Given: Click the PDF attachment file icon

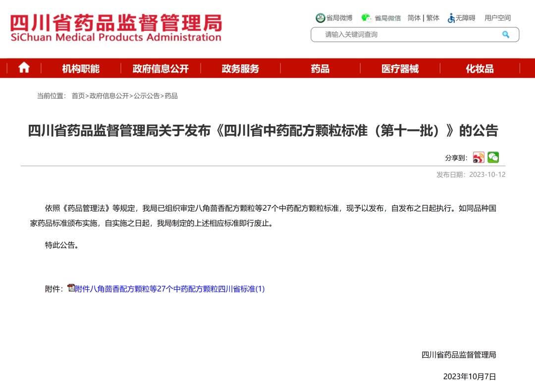Looking at the screenshot, I should coord(71,288).
